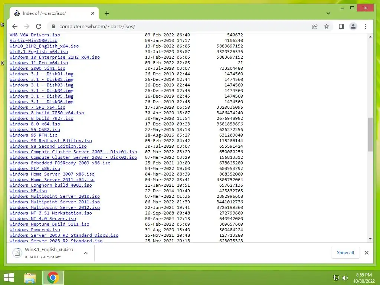This screenshot has height=285, width=380.
Task: Download Windows_95_OSR2.iso
Action: (35, 130)
